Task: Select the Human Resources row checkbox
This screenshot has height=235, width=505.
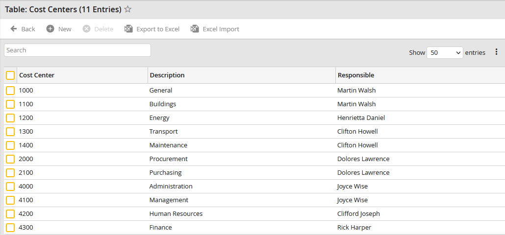Action: point(10,214)
